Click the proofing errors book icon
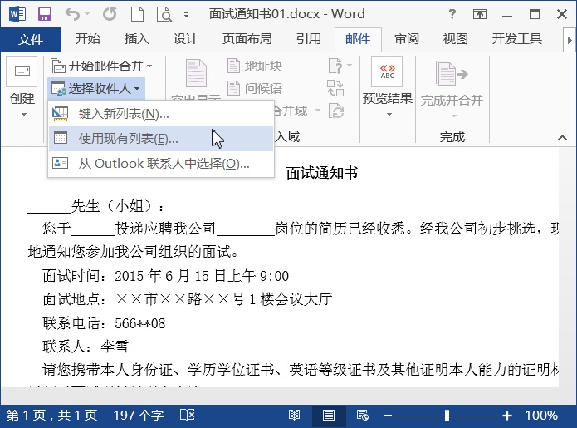Screen dimensions: 577x428 188,415
